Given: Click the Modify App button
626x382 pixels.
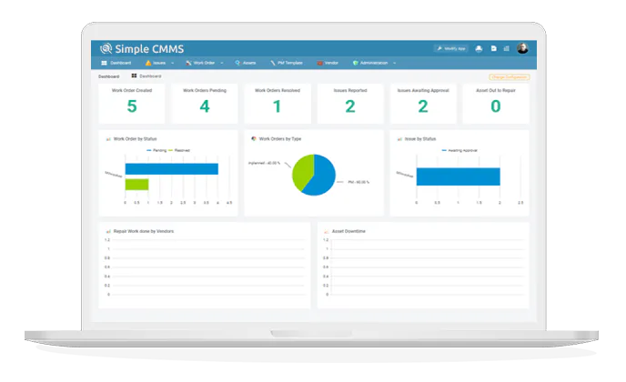Looking at the screenshot, I should coord(451,49).
